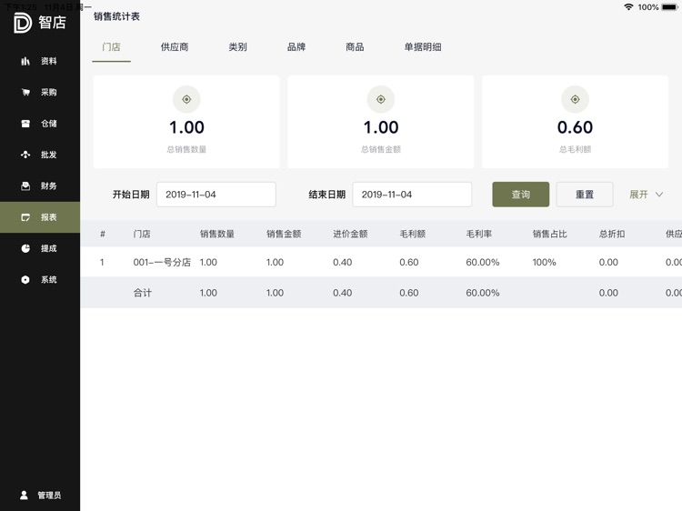Click the 总销售数量 summary card

tap(186, 122)
